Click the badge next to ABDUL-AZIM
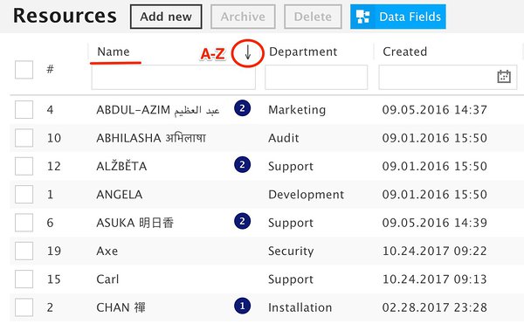Screen dimensions: 524x324 pyautogui.click(x=242, y=108)
